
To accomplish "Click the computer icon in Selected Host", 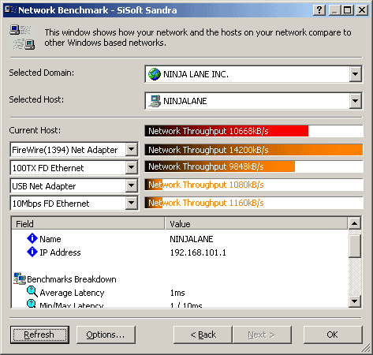I will point(155,101).
